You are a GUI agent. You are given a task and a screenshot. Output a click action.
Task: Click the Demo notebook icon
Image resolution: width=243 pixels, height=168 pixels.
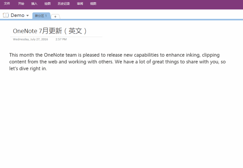[x=6, y=15]
